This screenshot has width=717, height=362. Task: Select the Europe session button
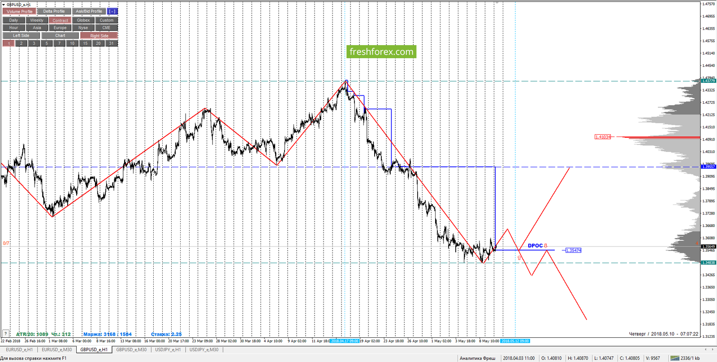click(60, 28)
